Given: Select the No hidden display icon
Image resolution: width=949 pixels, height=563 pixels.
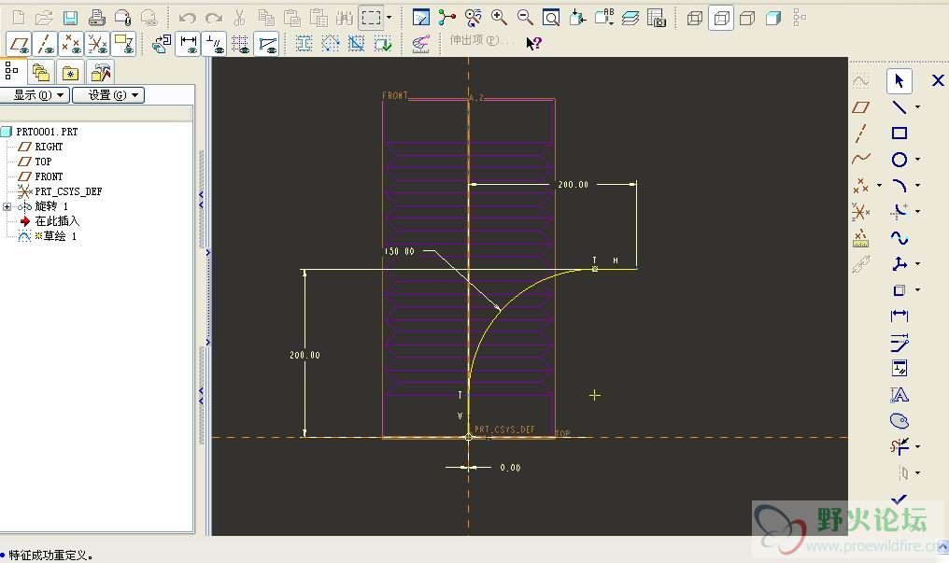Looking at the screenshot, I should [747, 18].
